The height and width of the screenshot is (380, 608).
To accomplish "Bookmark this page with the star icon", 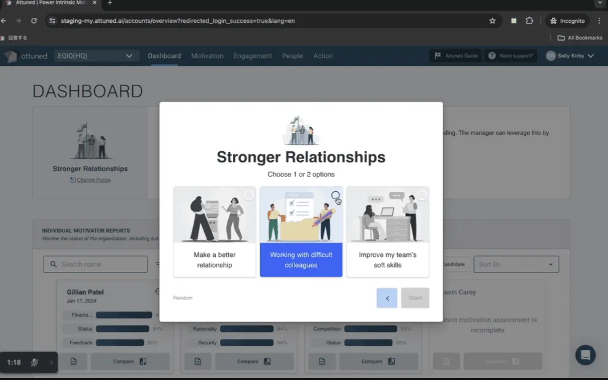I will tap(492, 21).
